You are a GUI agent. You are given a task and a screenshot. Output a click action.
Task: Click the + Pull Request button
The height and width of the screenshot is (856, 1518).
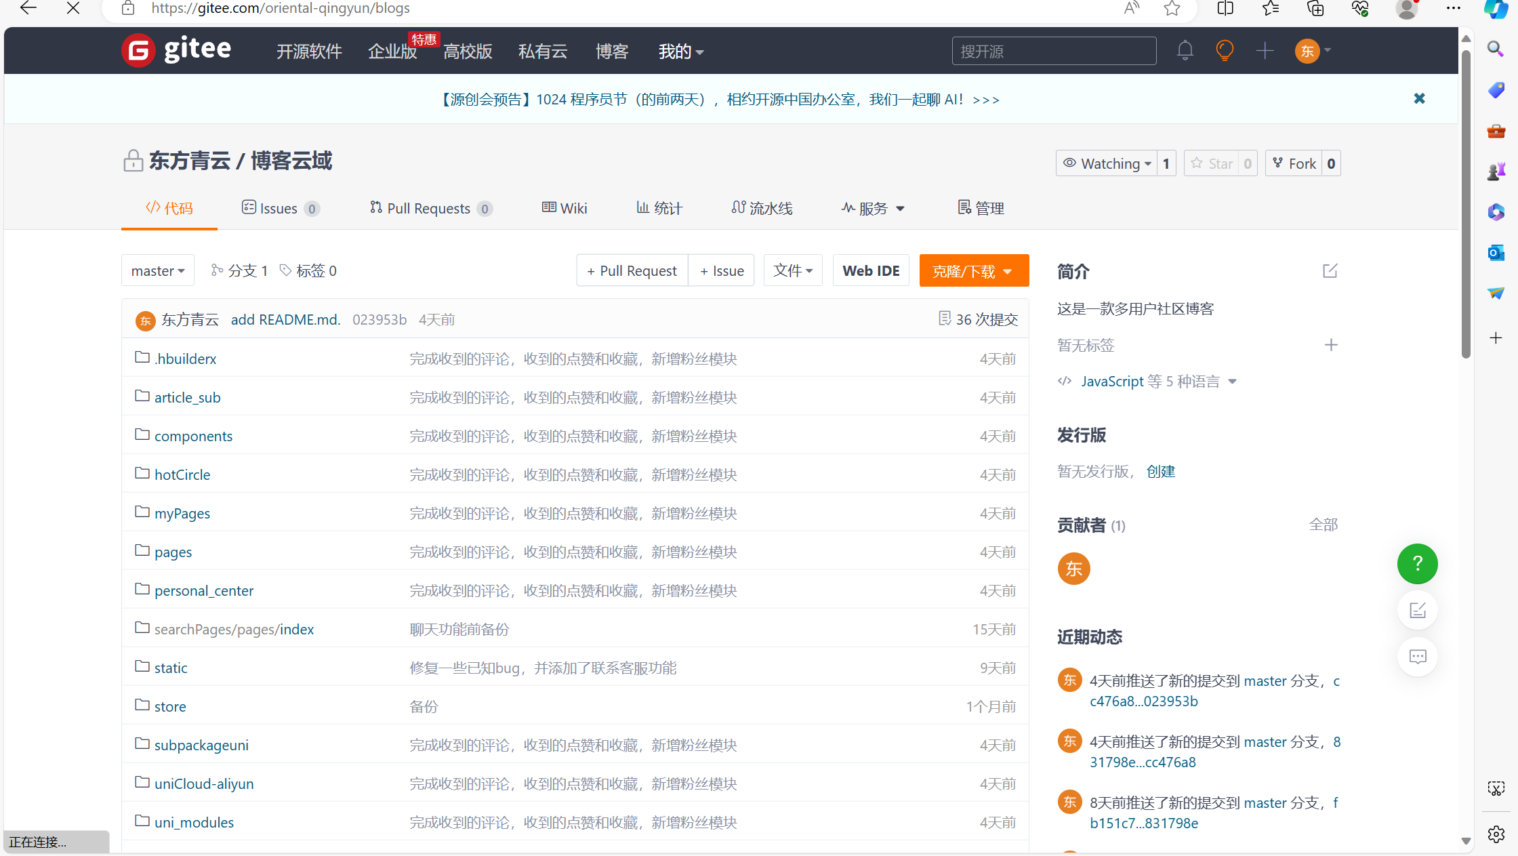click(632, 270)
